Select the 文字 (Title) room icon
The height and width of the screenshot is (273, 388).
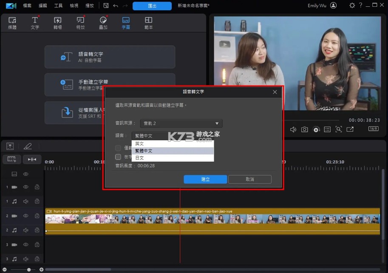[35, 22]
